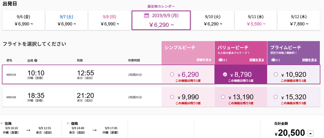Click the calendar icon beside 2019/9/9
This screenshot has width=324, height=138.
pyautogui.click(x=147, y=15)
